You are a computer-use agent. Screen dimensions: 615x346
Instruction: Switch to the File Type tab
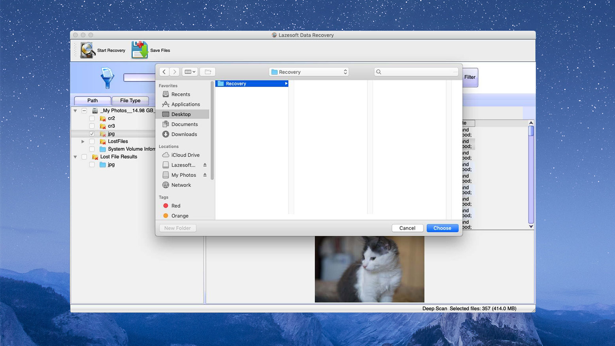pyautogui.click(x=130, y=100)
